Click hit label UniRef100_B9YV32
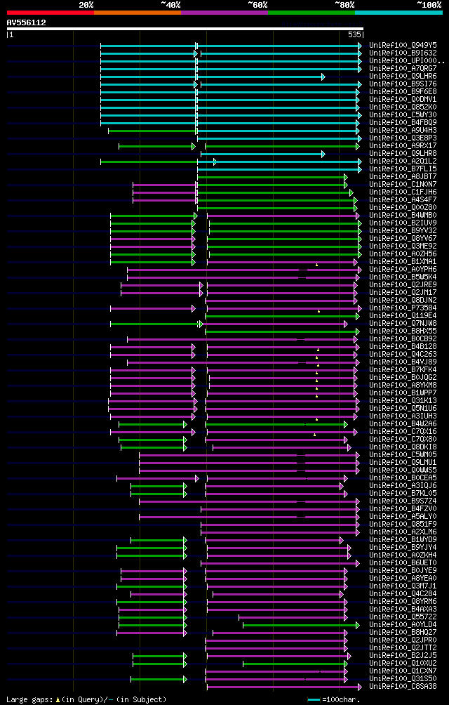 click(403, 231)
